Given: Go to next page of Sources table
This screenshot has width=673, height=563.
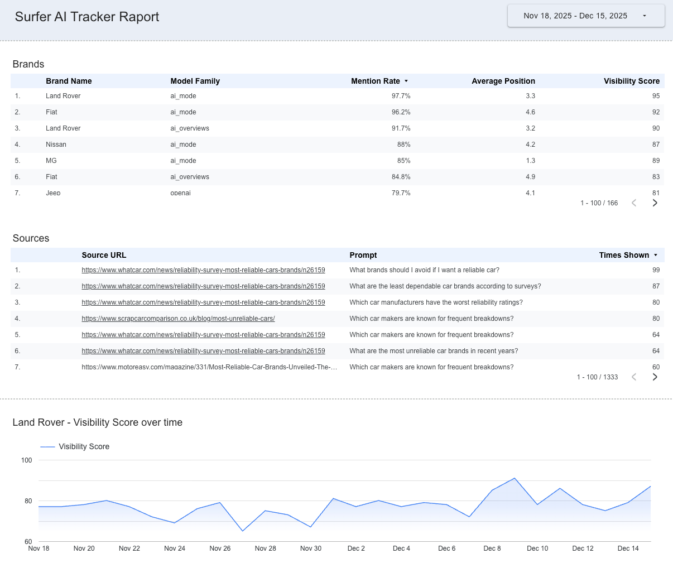Looking at the screenshot, I should [655, 377].
